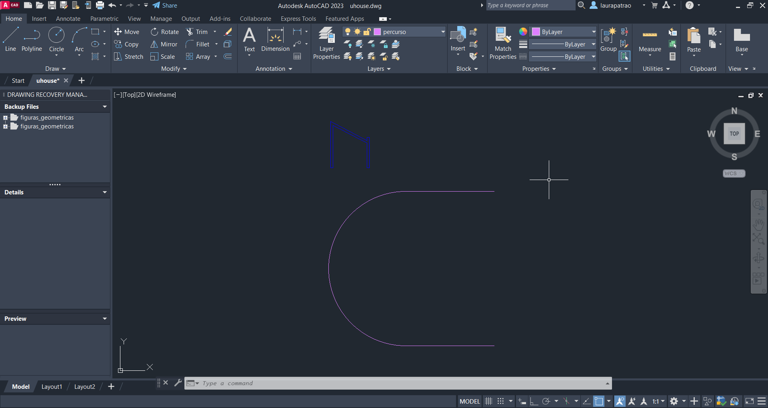The width and height of the screenshot is (768, 408).
Task: Click the Copy tool
Action: (126, 44)
